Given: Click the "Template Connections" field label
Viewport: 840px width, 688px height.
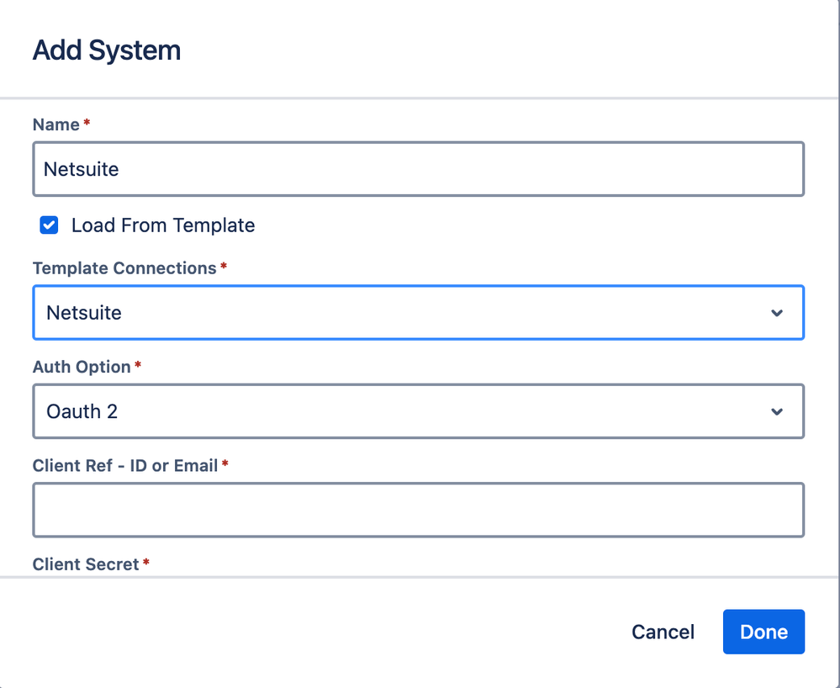Looking at the screenshot, I should coord(124,268).
